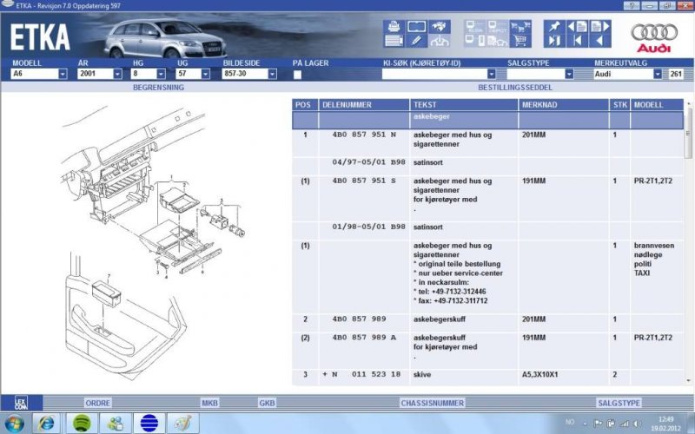695x434 pixels.
Task: Click the ORDRE button in the bottom bar
Action: (x=97, y=403)
